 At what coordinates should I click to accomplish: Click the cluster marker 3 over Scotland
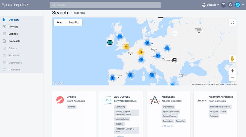click(x=120, y=36)
